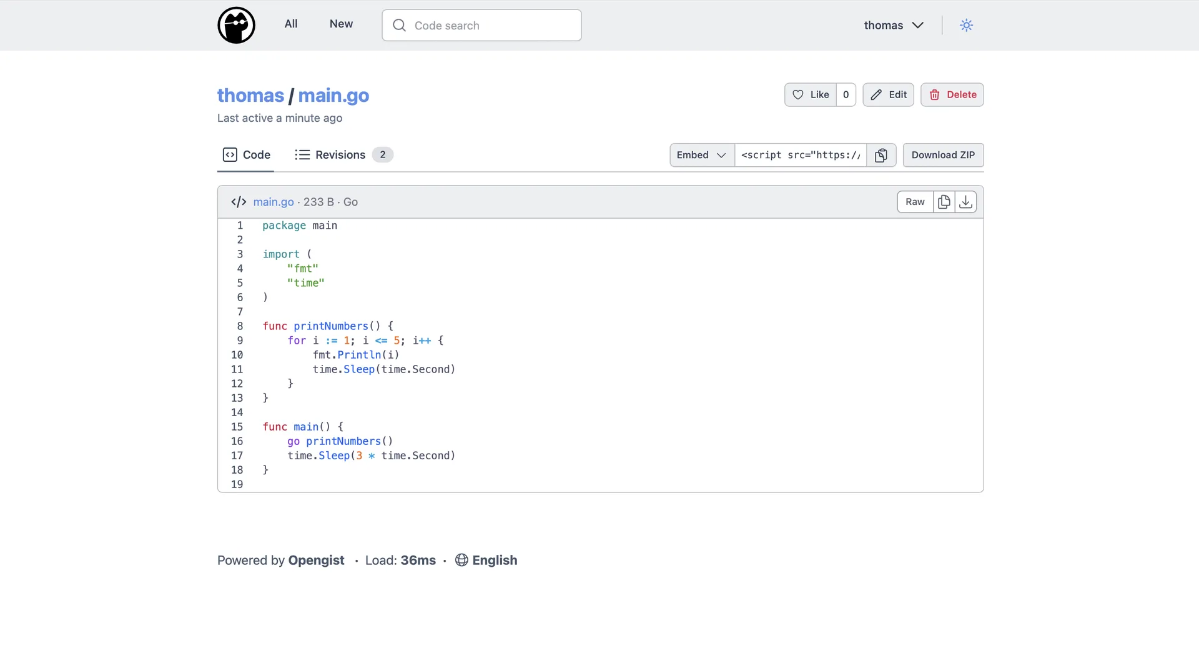This screenshot has width=1199, height=663.
Task: Click the '"time"' import line
Action: pos(306,283)
